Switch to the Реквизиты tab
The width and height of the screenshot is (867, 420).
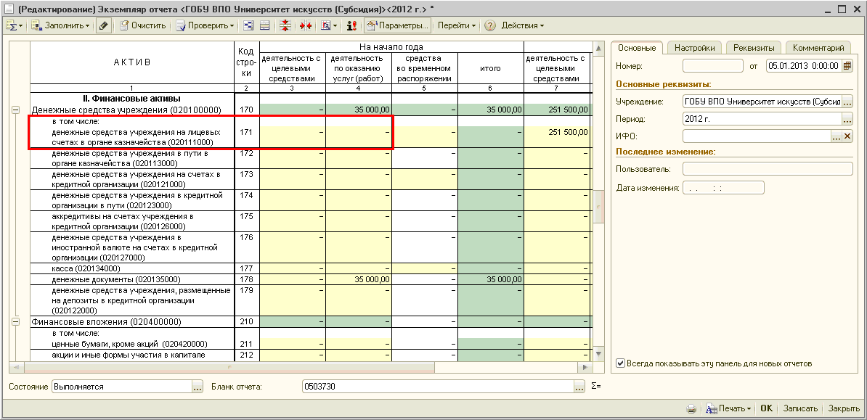(754, 48)
